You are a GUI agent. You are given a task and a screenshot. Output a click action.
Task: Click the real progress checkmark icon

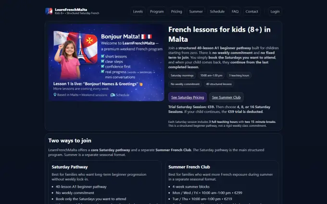pos(102,72)
